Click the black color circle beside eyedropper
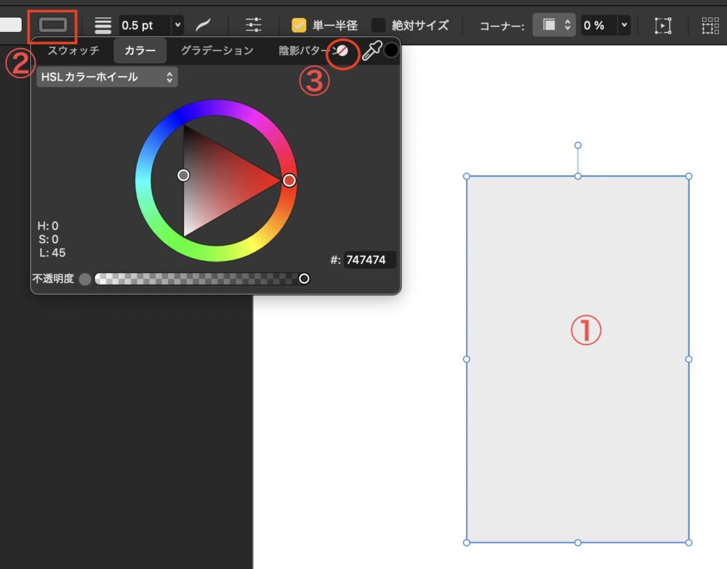This screenshot has width=727, height=569. tap(391, 50)
